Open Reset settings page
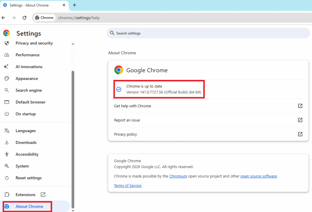This screenshot has height=212, width=312. (x=29, y=178)
